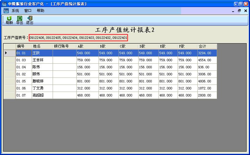Close the inner report child window
The width and height of the screenshot is (250, 155).
[245, 11]
